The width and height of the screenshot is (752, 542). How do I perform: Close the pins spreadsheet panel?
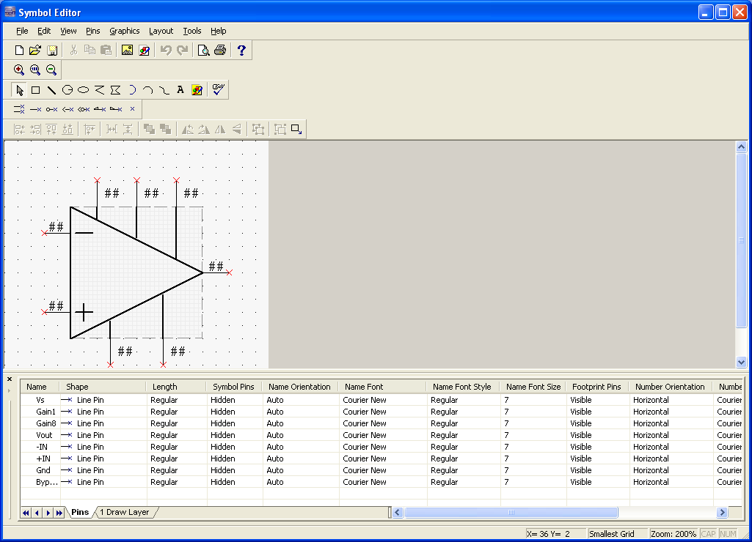pos(9,379)
